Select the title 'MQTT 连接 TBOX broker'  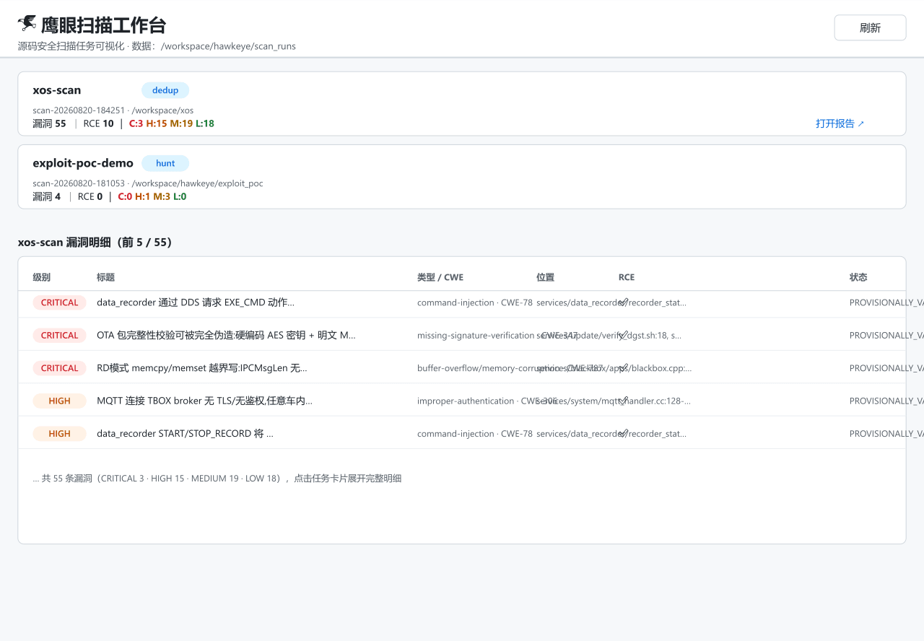tap(204, 401)
